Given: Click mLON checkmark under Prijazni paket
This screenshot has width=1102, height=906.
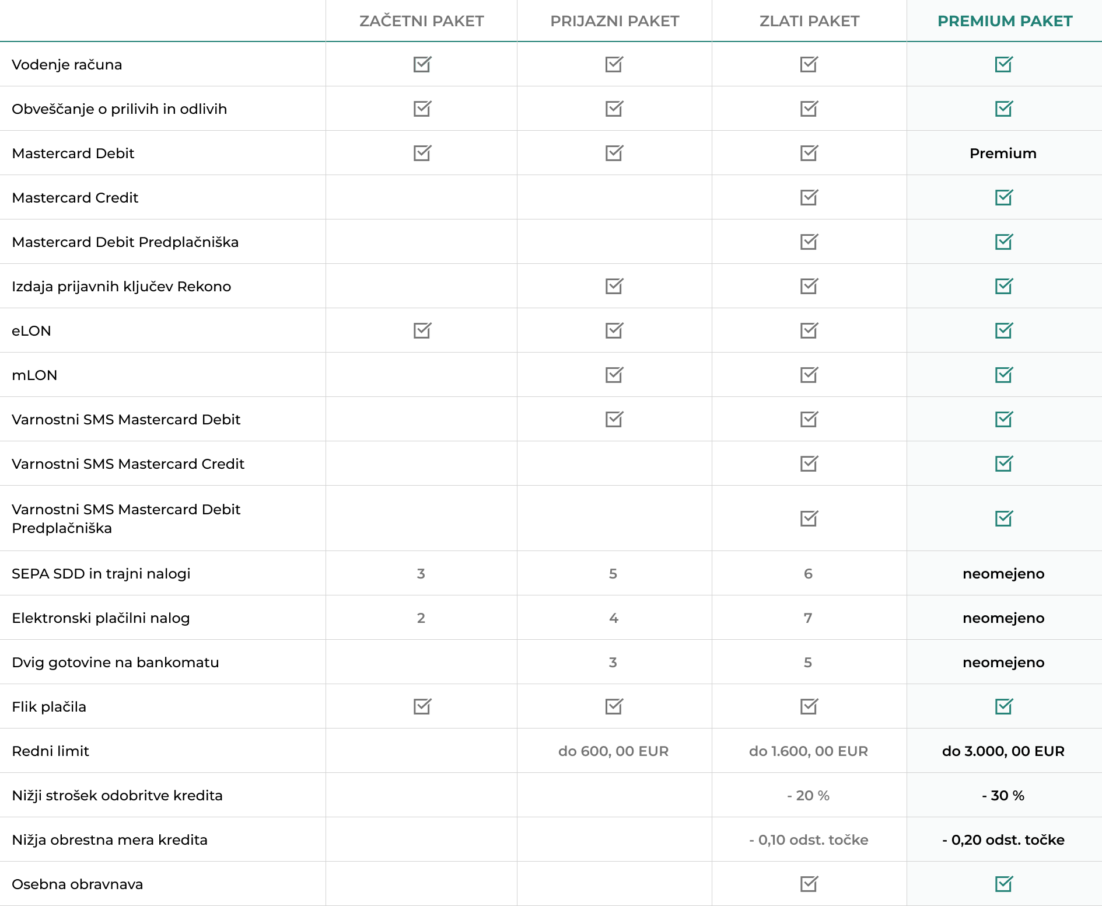Looking at the screenshot, I should tap(614, 375).
